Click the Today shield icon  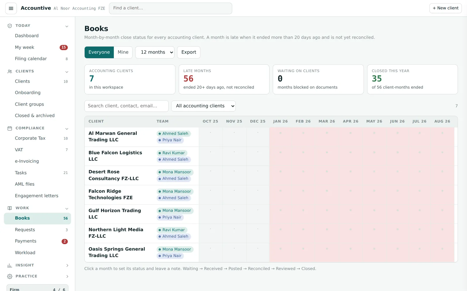pos(10,26)
